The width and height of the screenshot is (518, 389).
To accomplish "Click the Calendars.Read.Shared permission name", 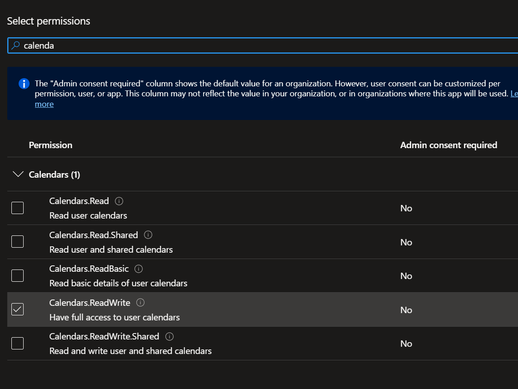I will (x=94, y=235).
